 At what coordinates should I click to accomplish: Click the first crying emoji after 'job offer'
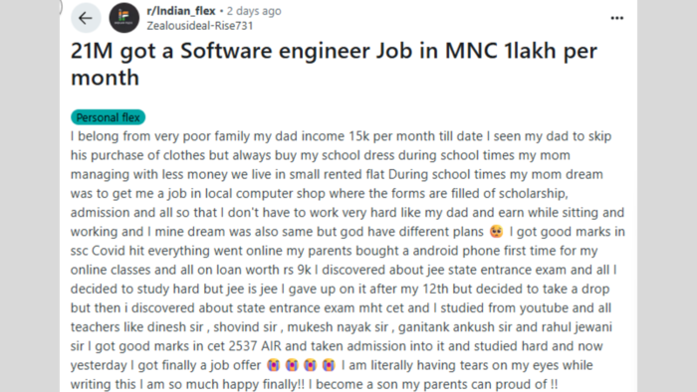pyautogui.click(x=274, y=365)
